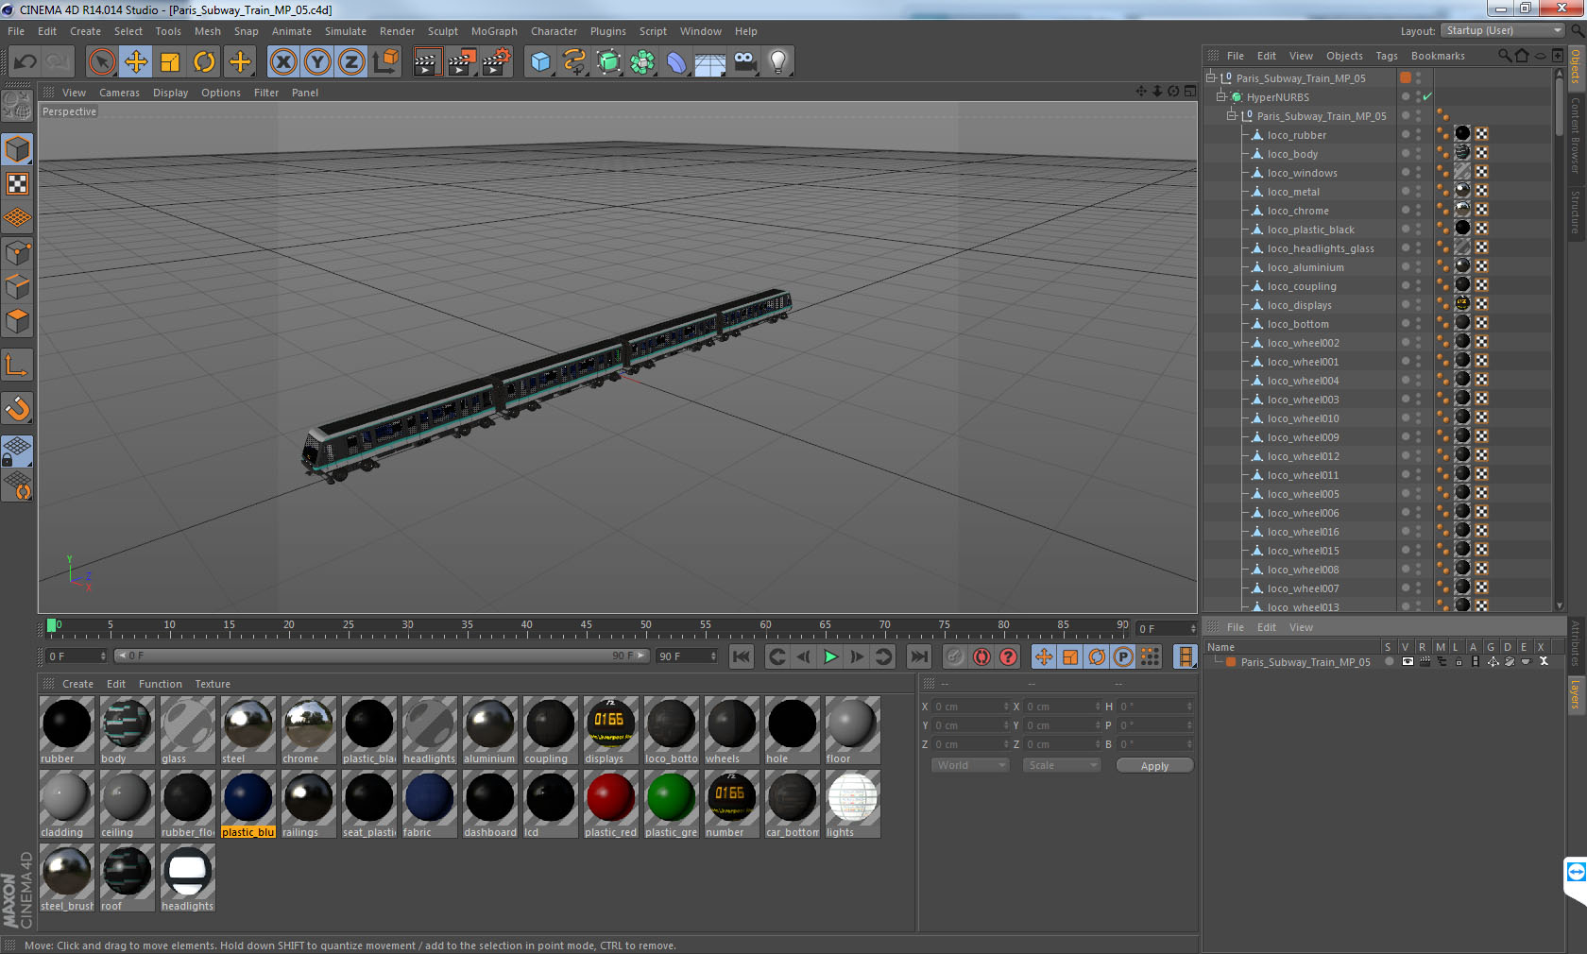Image resolution: width=1587 pixels, height=954 pixels.
Task: Select the plastic_blue material swatch
Action: 248,803
